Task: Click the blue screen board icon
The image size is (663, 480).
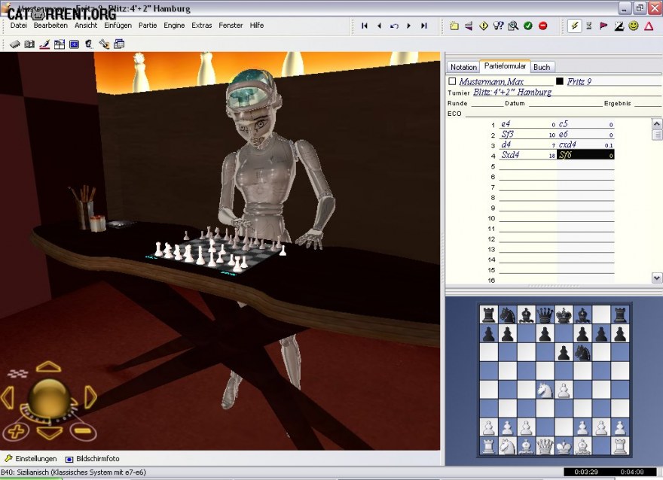Action: pos(75,44)
